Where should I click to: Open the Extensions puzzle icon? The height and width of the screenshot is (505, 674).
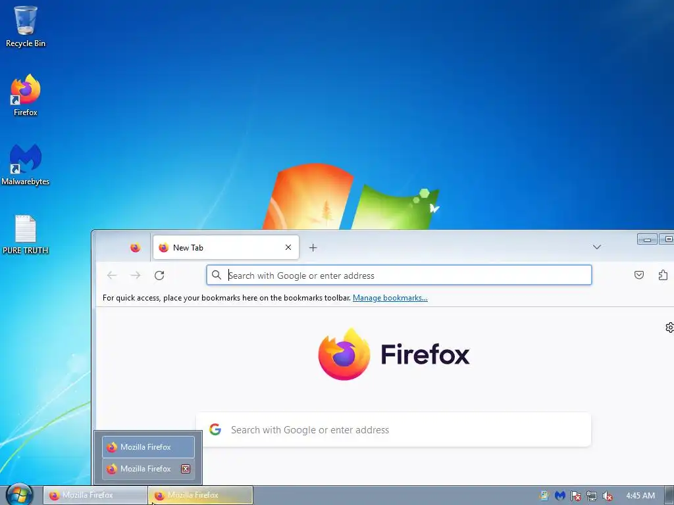[x=663, y=275]
